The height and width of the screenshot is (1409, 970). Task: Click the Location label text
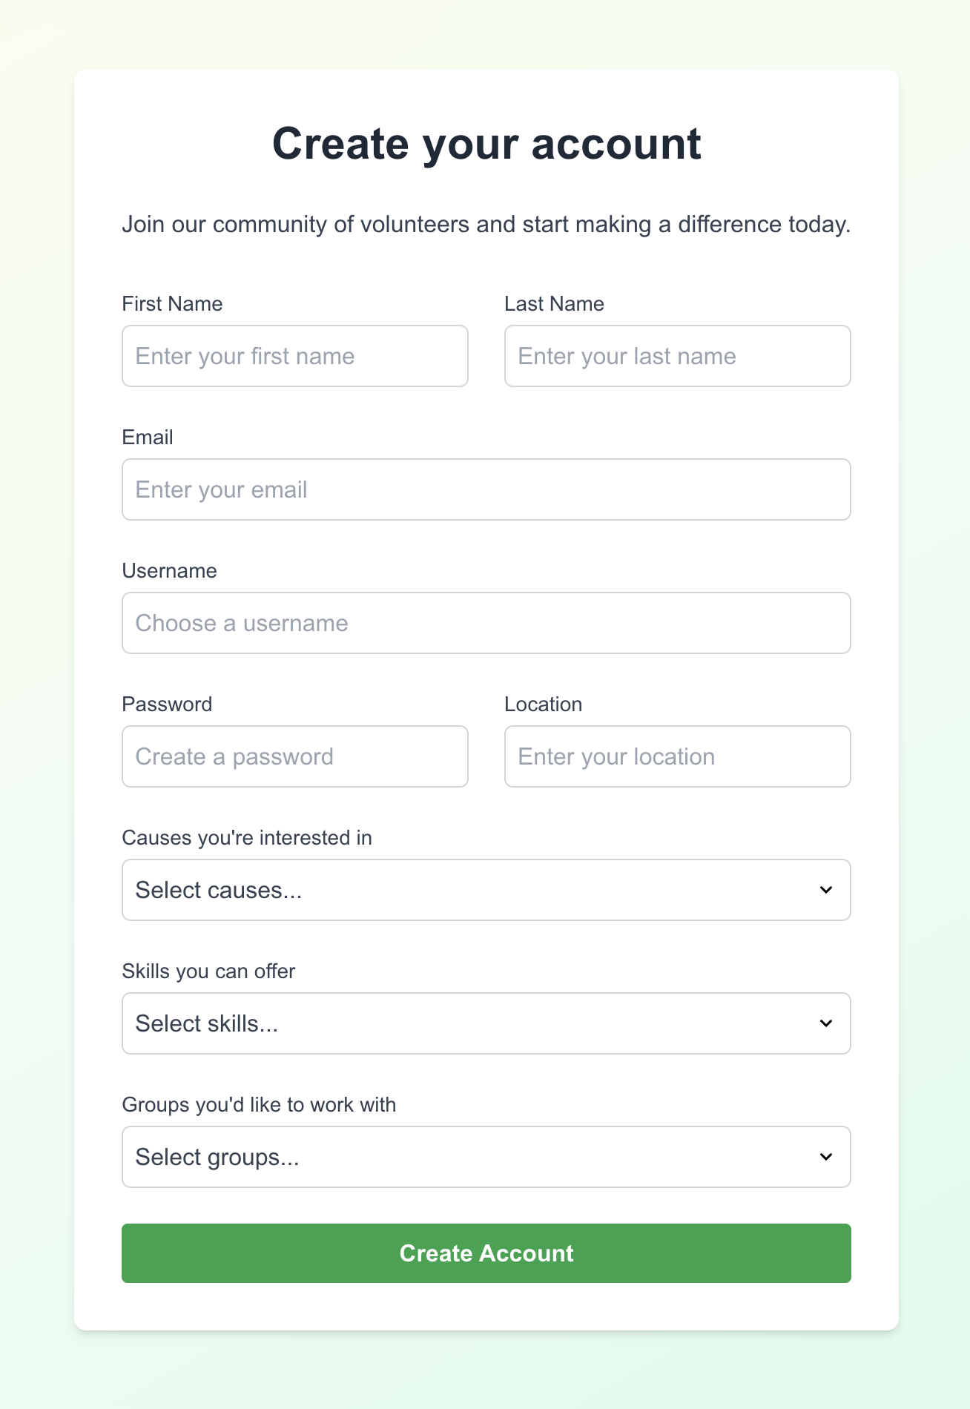(x=543, y=704)
